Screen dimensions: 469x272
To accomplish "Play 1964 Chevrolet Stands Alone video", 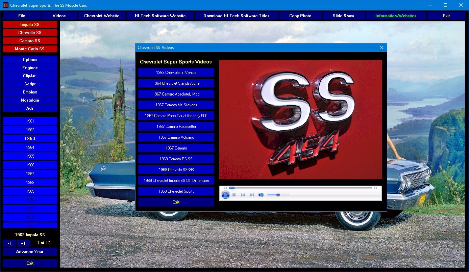I will 176,83.
